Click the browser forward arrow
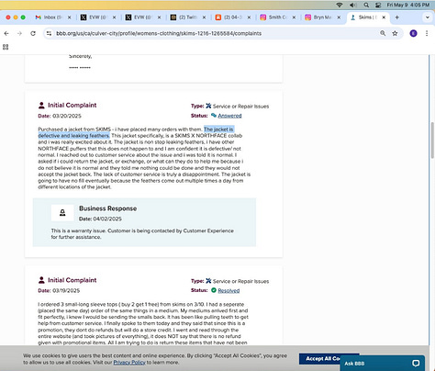This screenshot has width=435, height=371. click(19, 33)
